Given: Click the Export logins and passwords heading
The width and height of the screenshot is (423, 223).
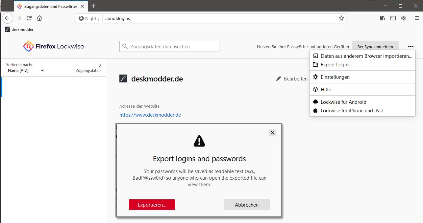Looking at the screenshot, I should [x=199, y=159].
